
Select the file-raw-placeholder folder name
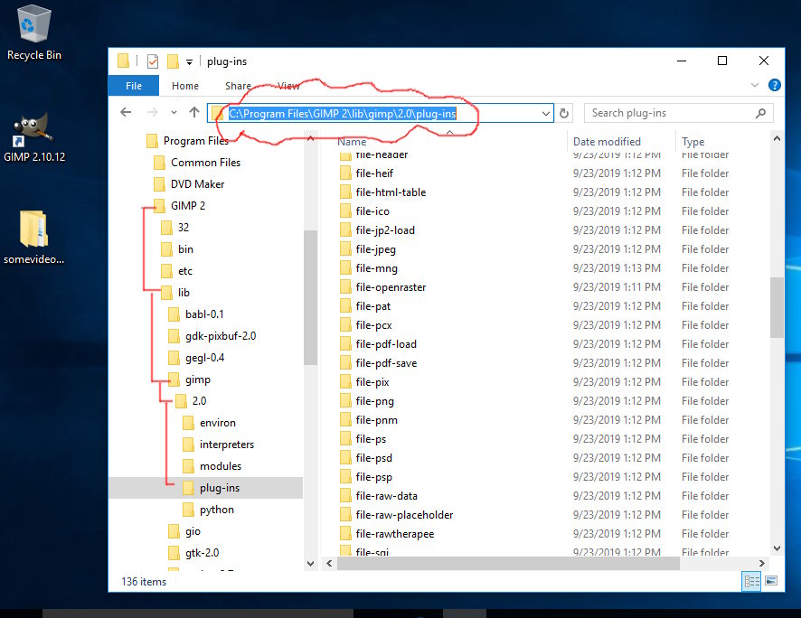point(404,515)
